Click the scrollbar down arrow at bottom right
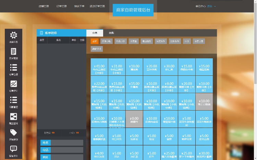Viewport: 257px width, 160px height. coord(255,158)
